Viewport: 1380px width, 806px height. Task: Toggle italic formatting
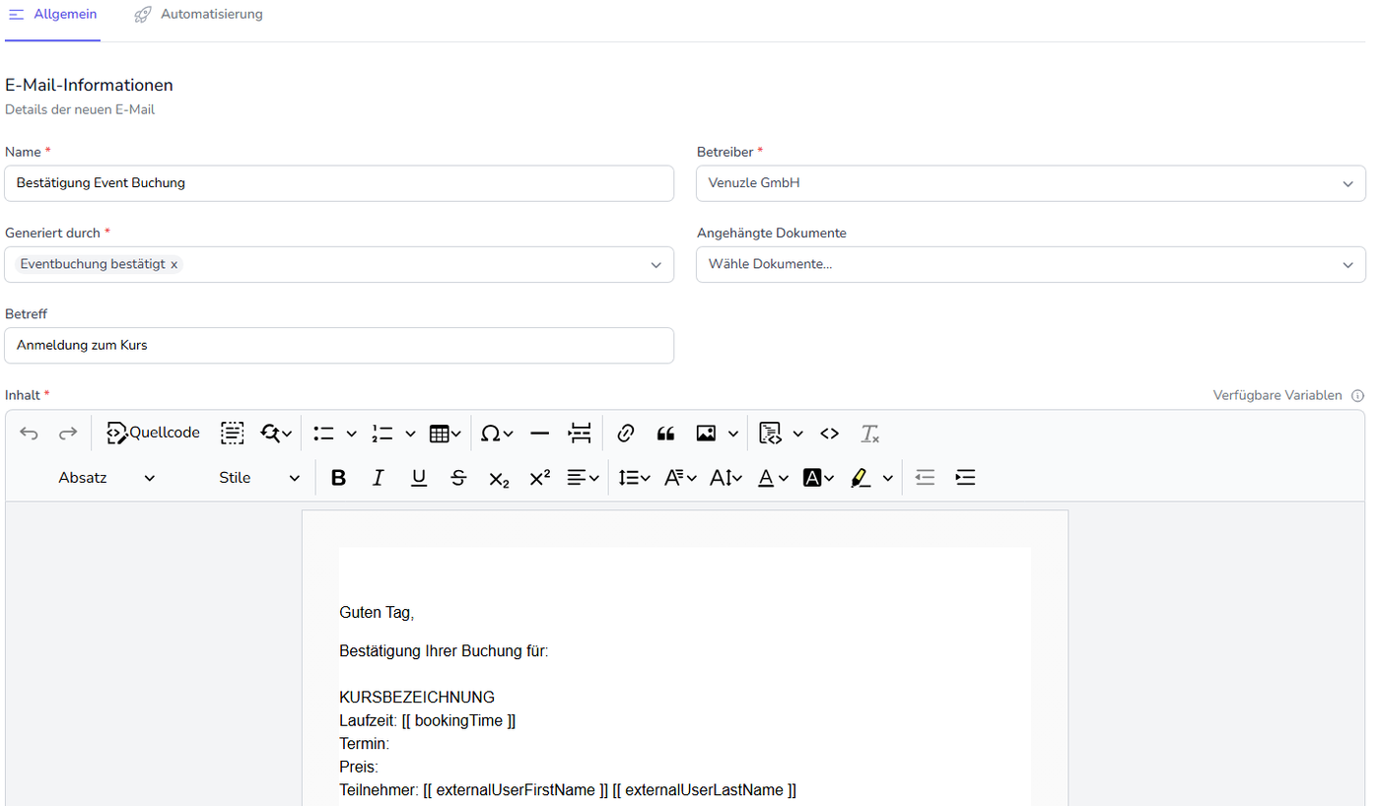pos(378,478)
